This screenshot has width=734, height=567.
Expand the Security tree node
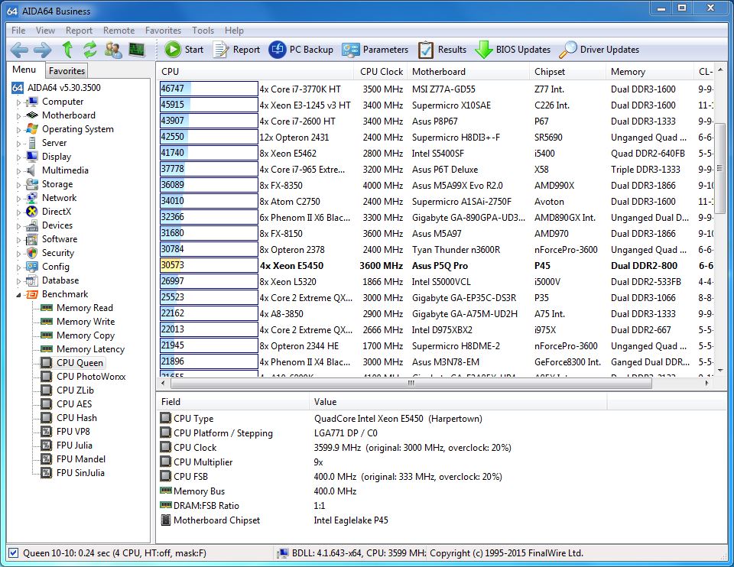pyautogui.click(x=18, y=254)
